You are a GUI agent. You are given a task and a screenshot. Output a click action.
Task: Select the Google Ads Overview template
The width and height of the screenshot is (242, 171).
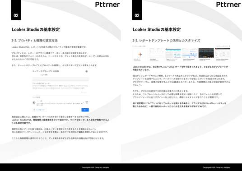pyautogui.click(x=206, y=55)
